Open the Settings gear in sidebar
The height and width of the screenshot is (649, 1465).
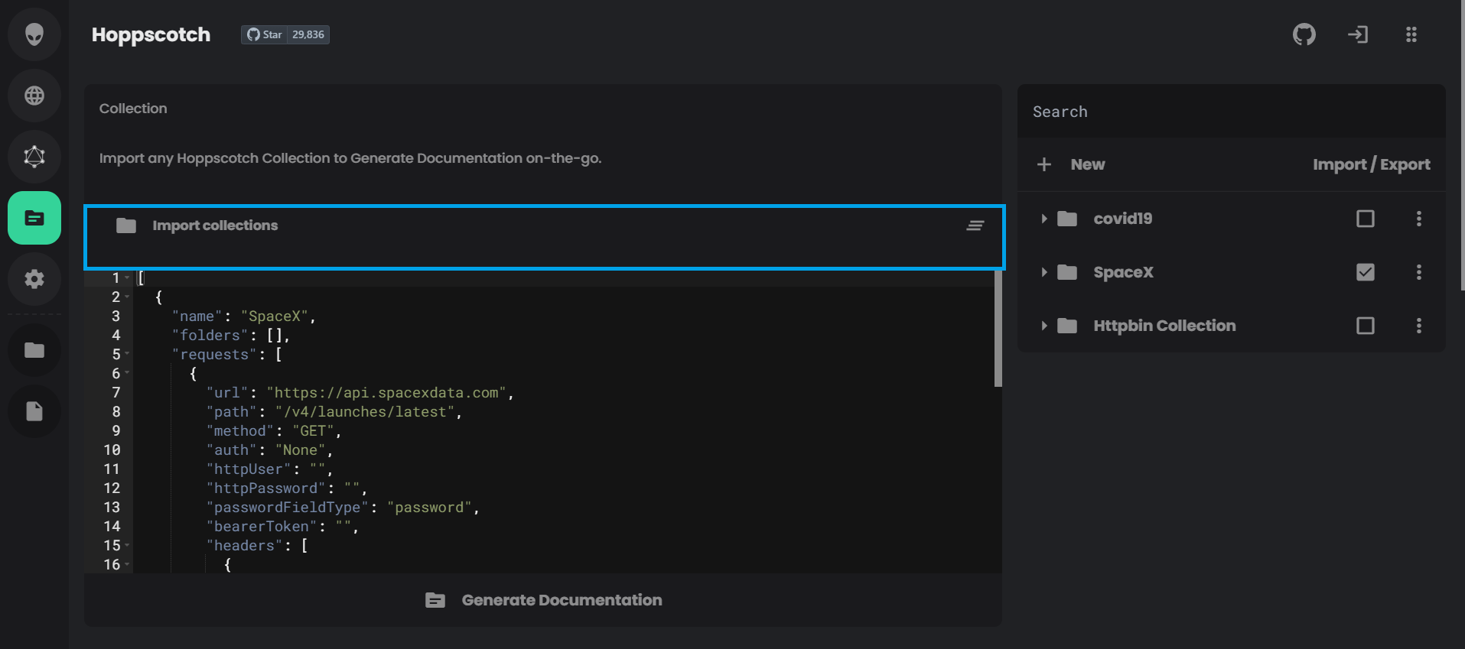coord(34,279)
